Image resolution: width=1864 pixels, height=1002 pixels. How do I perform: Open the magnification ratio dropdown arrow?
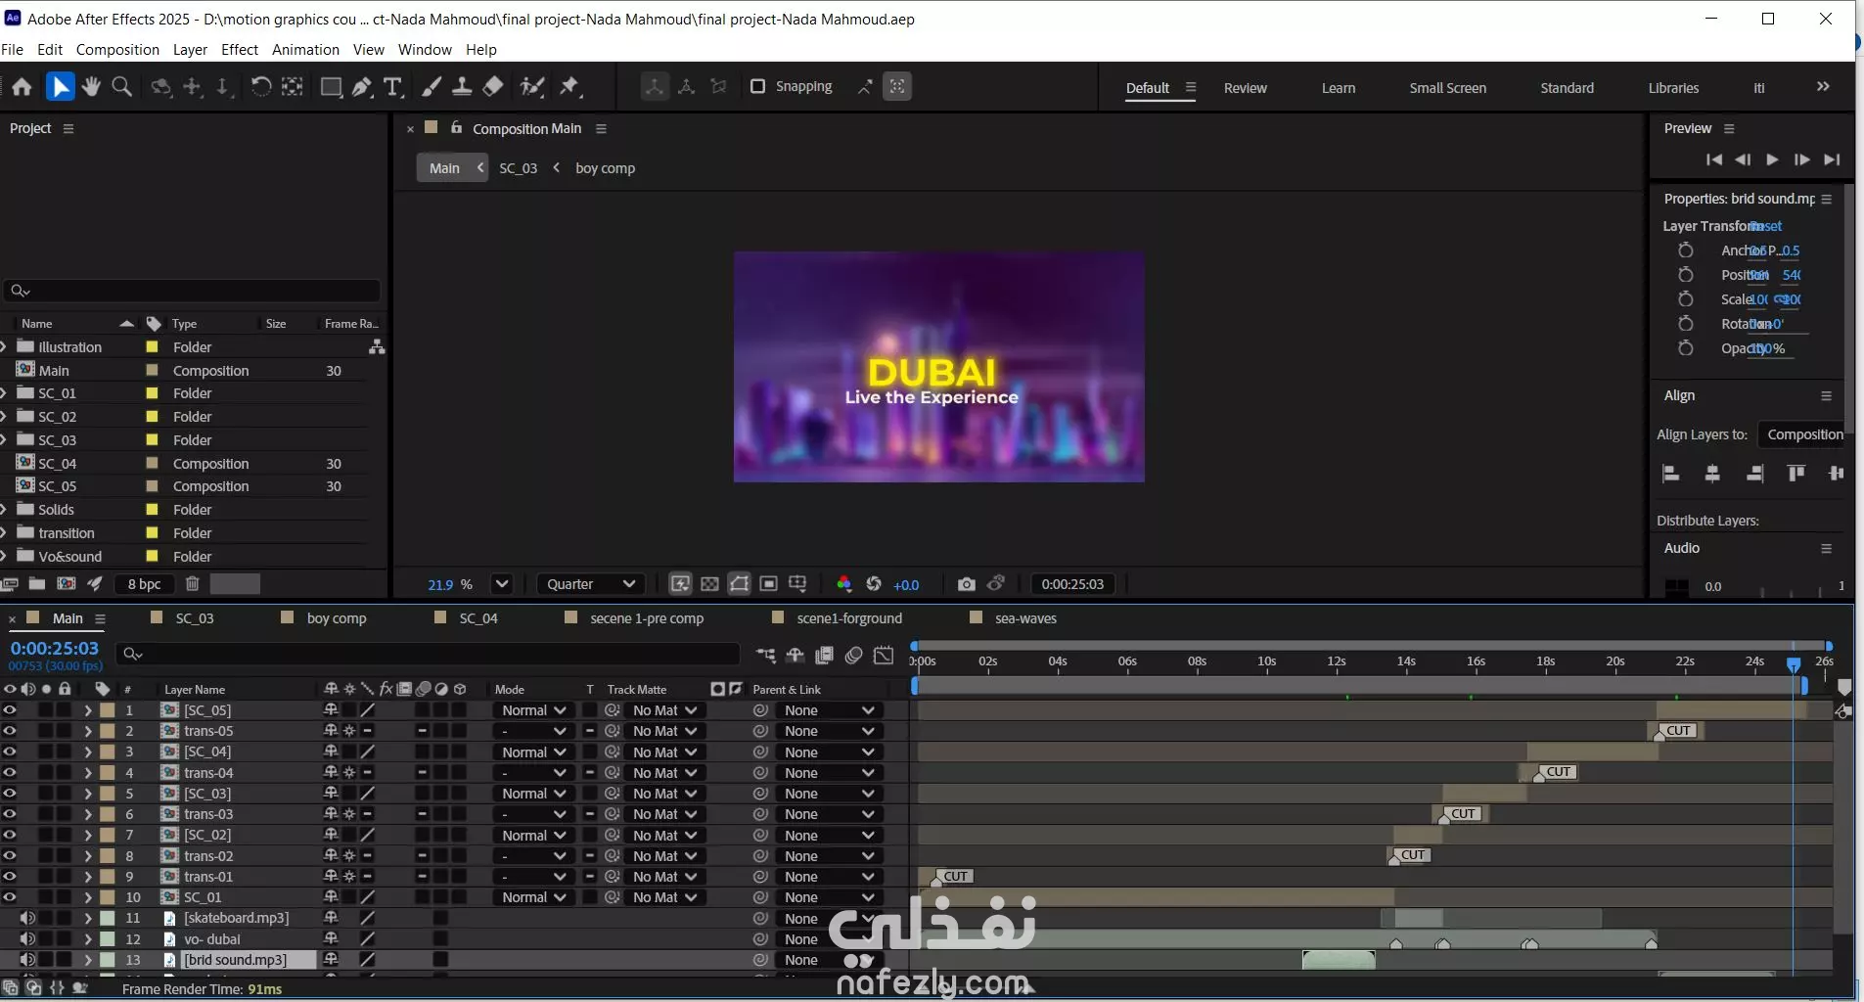click(x=502, y=584)
